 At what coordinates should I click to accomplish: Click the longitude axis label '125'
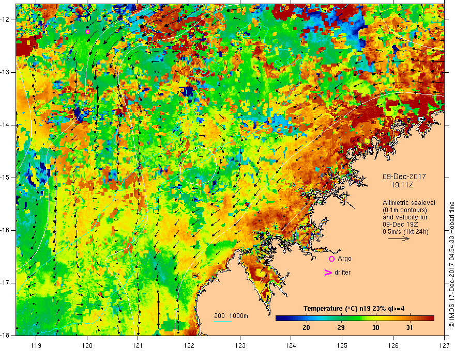click(x=342, y=345)
